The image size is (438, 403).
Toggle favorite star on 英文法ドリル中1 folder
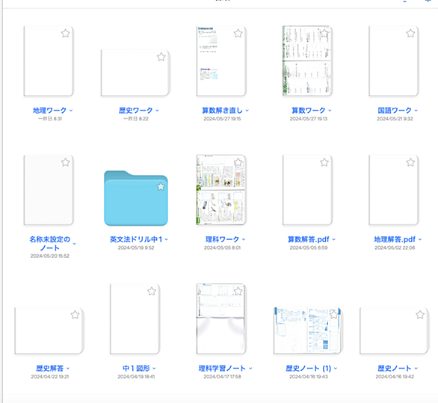pos(161,186)
